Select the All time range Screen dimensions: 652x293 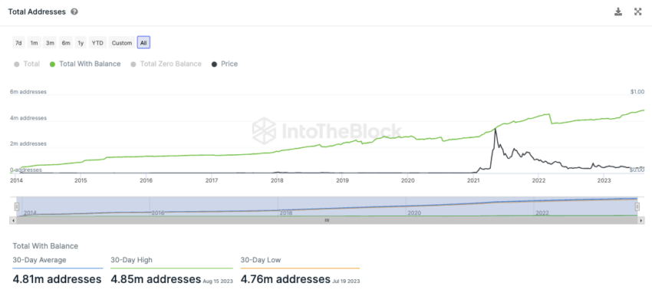(143, 43)
